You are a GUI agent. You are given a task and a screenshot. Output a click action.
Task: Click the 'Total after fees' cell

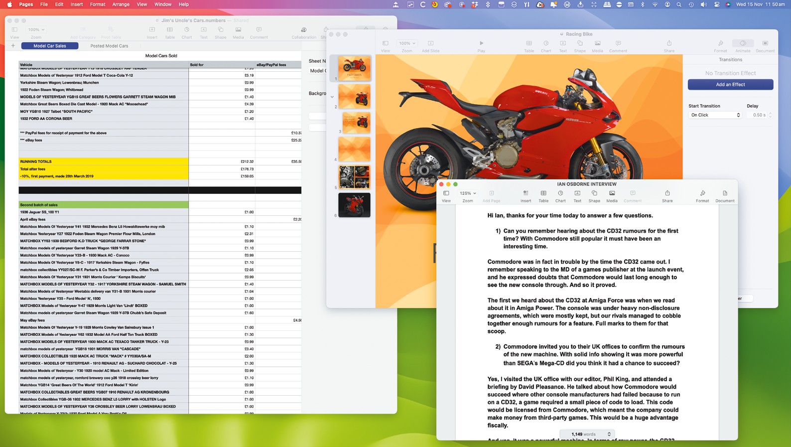pos(104,169)
